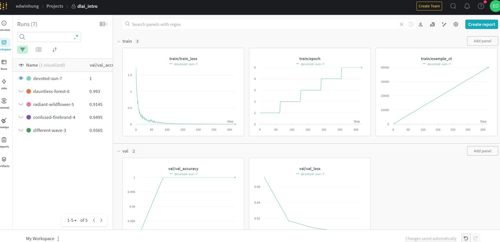Open x-axis settings icon

[x=421, y=24]
